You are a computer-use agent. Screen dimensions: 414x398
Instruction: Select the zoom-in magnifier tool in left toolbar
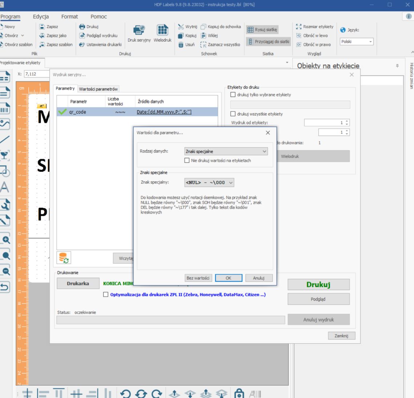tap(6, 240)
